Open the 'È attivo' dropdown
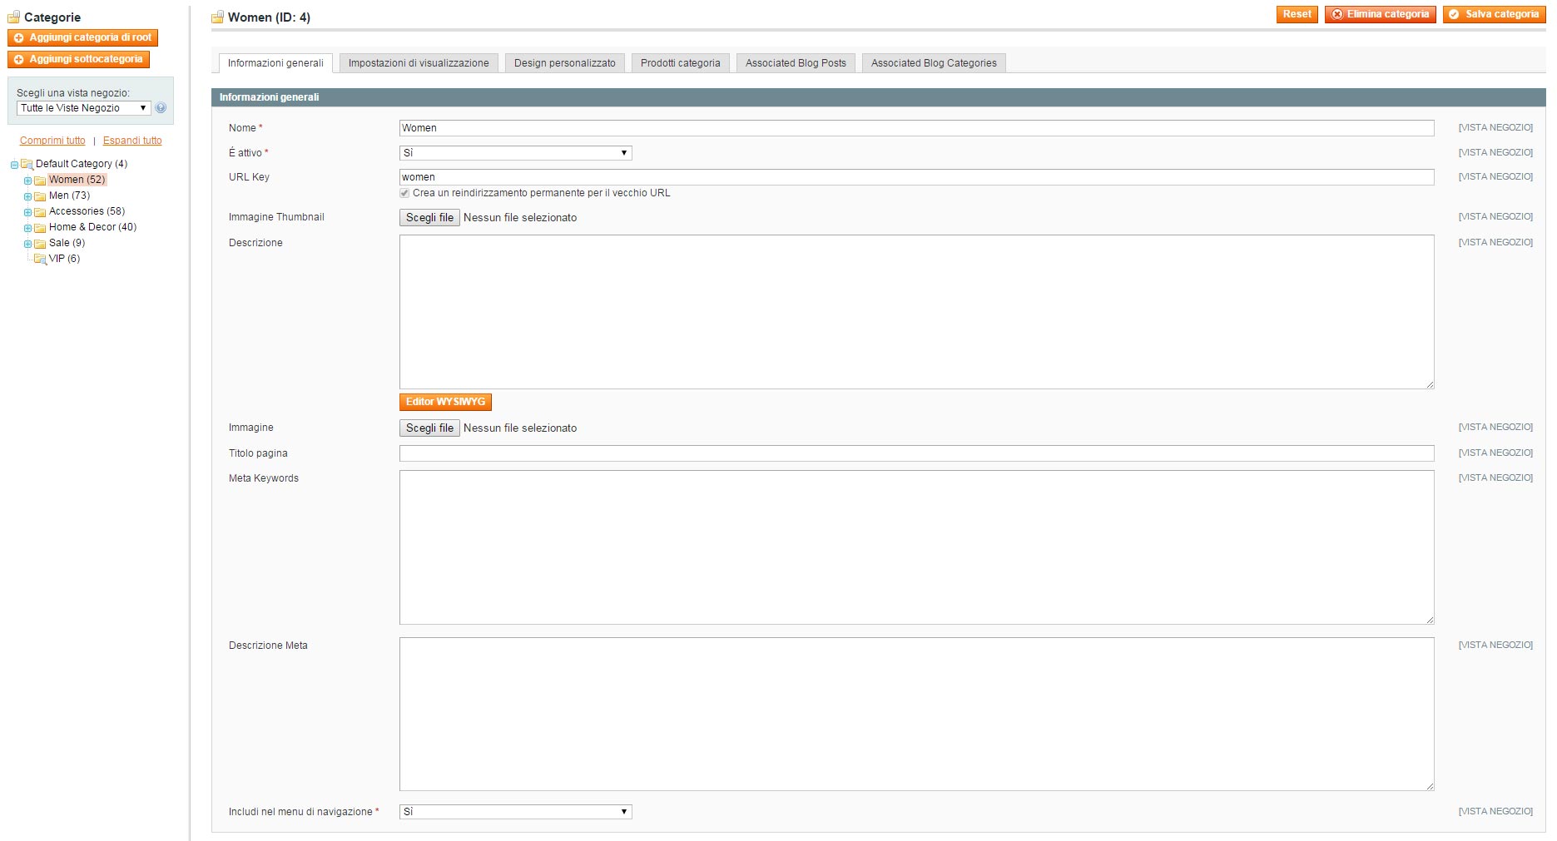Viewport: 1557px width, 841px height. pyautogui.click(x=515, y=153)
